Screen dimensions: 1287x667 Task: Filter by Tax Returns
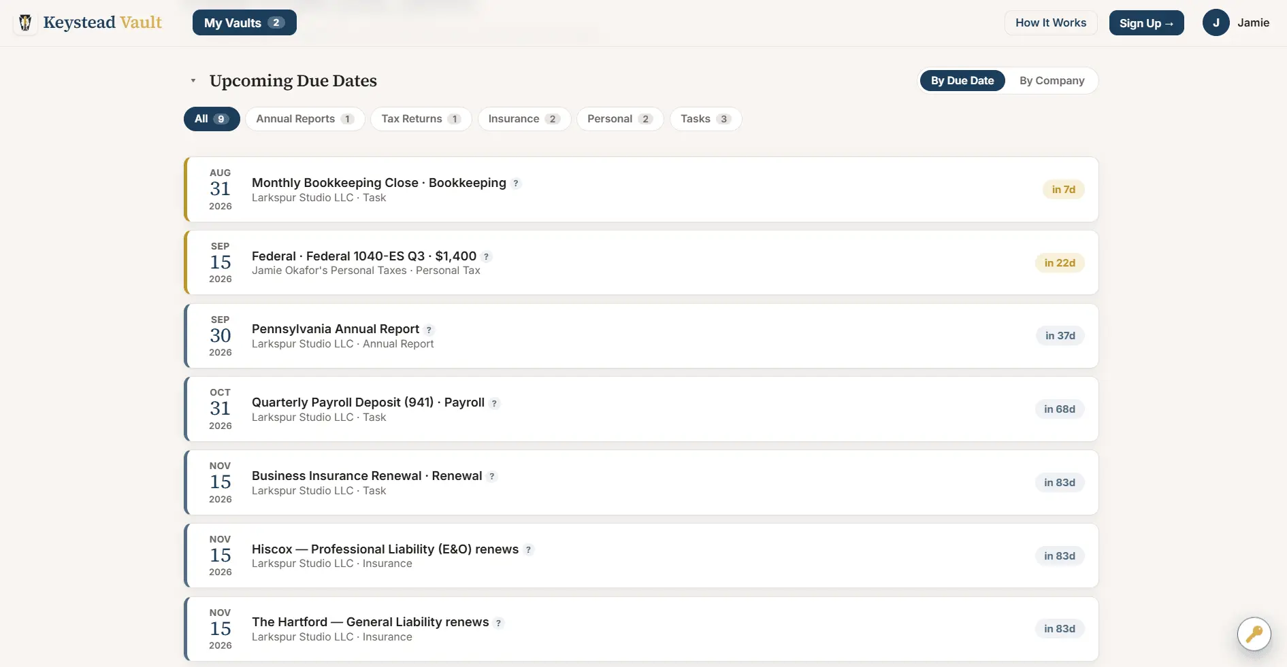coord(421,119)
